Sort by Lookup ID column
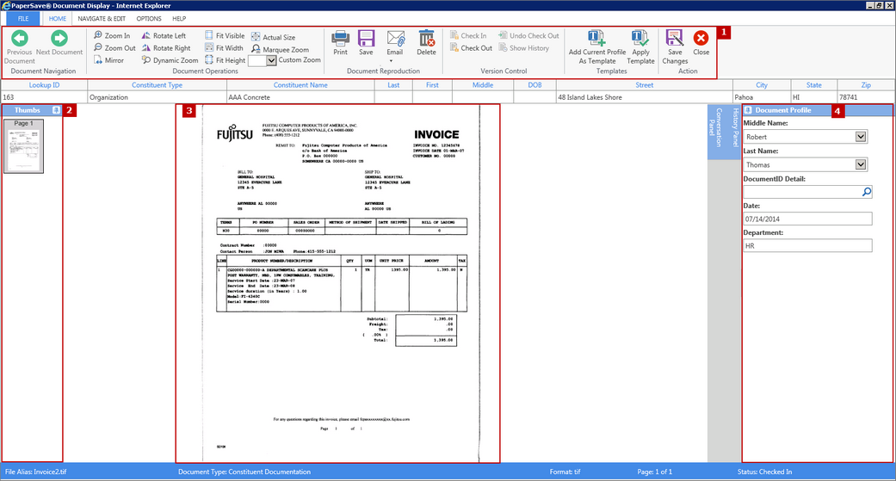The width and height of the screenshot is (896, 481). click(44, 85)
